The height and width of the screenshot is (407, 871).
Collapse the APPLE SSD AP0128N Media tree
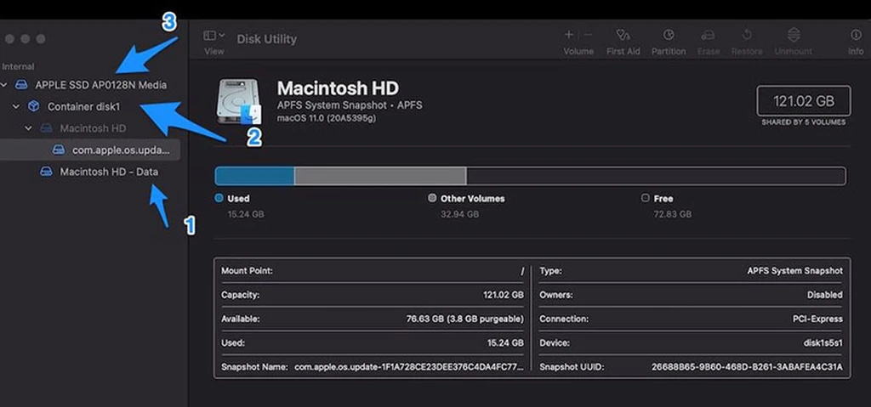[x=4, y=85]
